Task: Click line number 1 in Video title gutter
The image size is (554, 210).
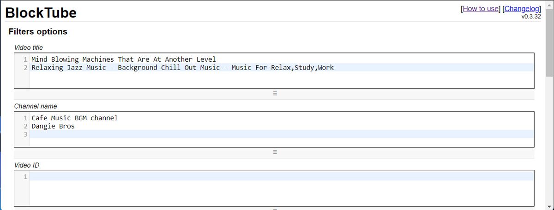Action: 25,59
